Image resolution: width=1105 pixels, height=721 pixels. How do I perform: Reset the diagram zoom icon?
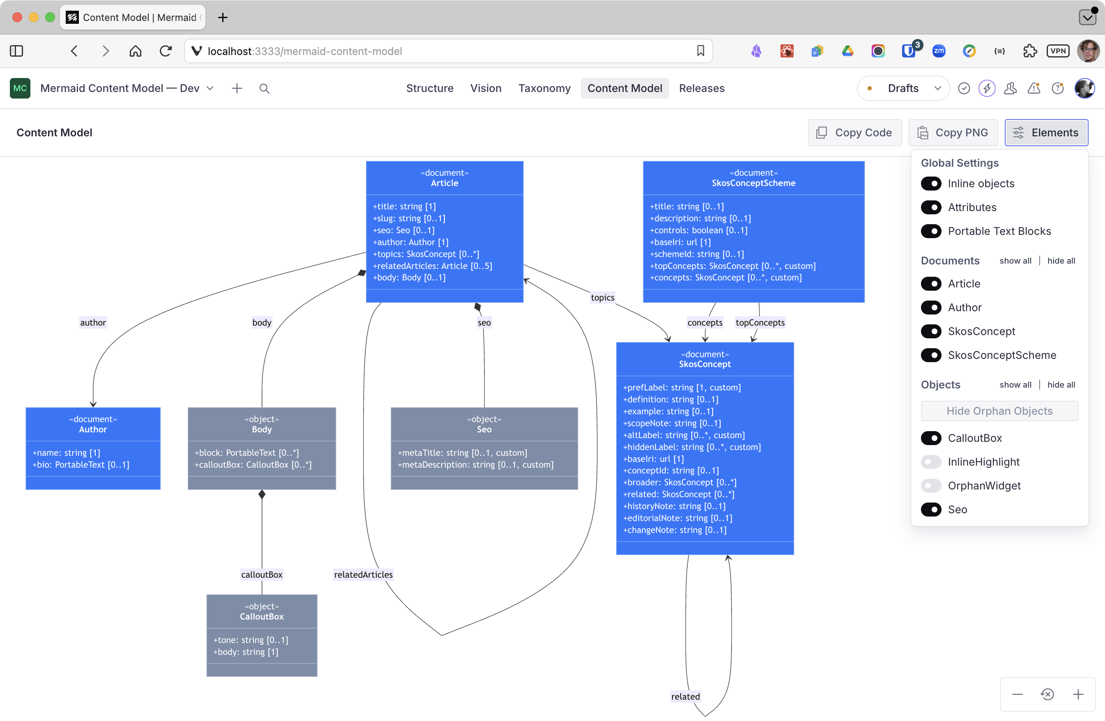1047,694
